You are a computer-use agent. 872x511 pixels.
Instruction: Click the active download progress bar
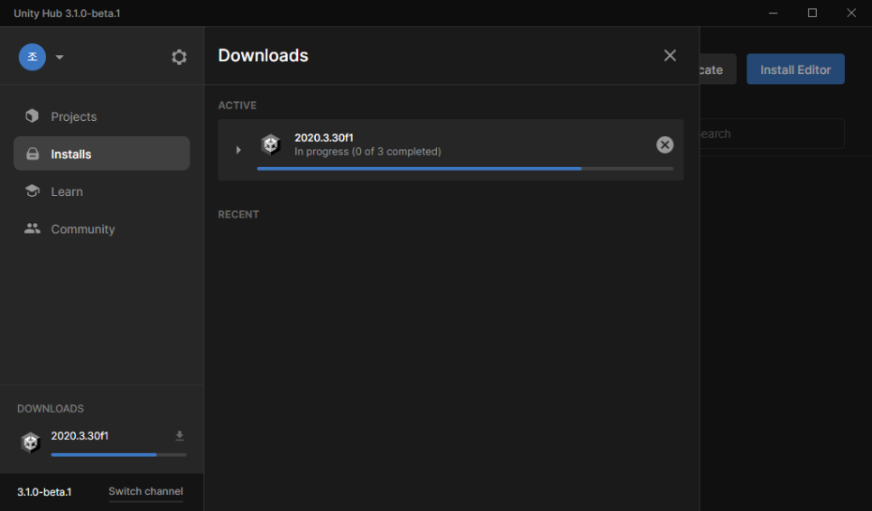(x=465, y=169)
